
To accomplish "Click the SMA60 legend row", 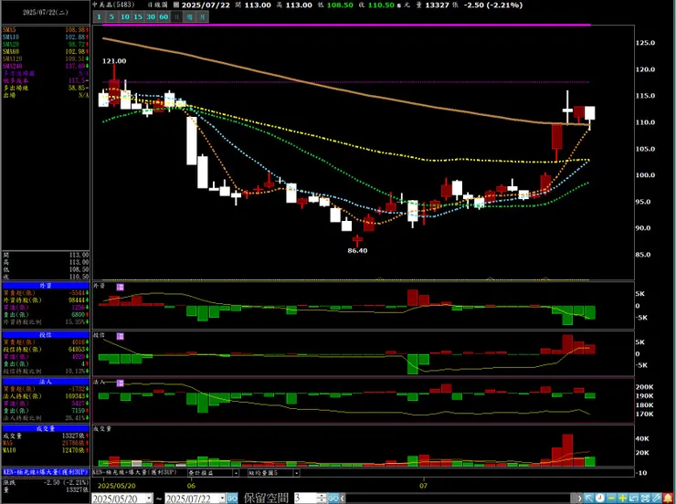I will point(46,52).
